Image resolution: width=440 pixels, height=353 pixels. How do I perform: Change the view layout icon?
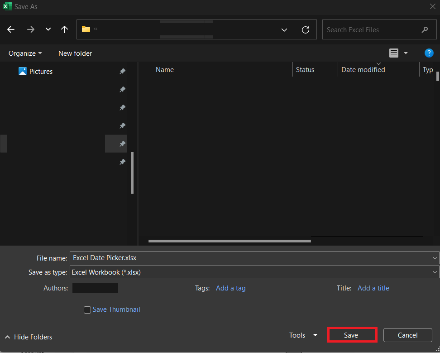click(x=394, y=53)
